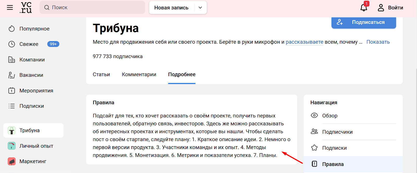Click the Маркетинг avatar
Screen dimensions: 417x173
pos(11,161)
